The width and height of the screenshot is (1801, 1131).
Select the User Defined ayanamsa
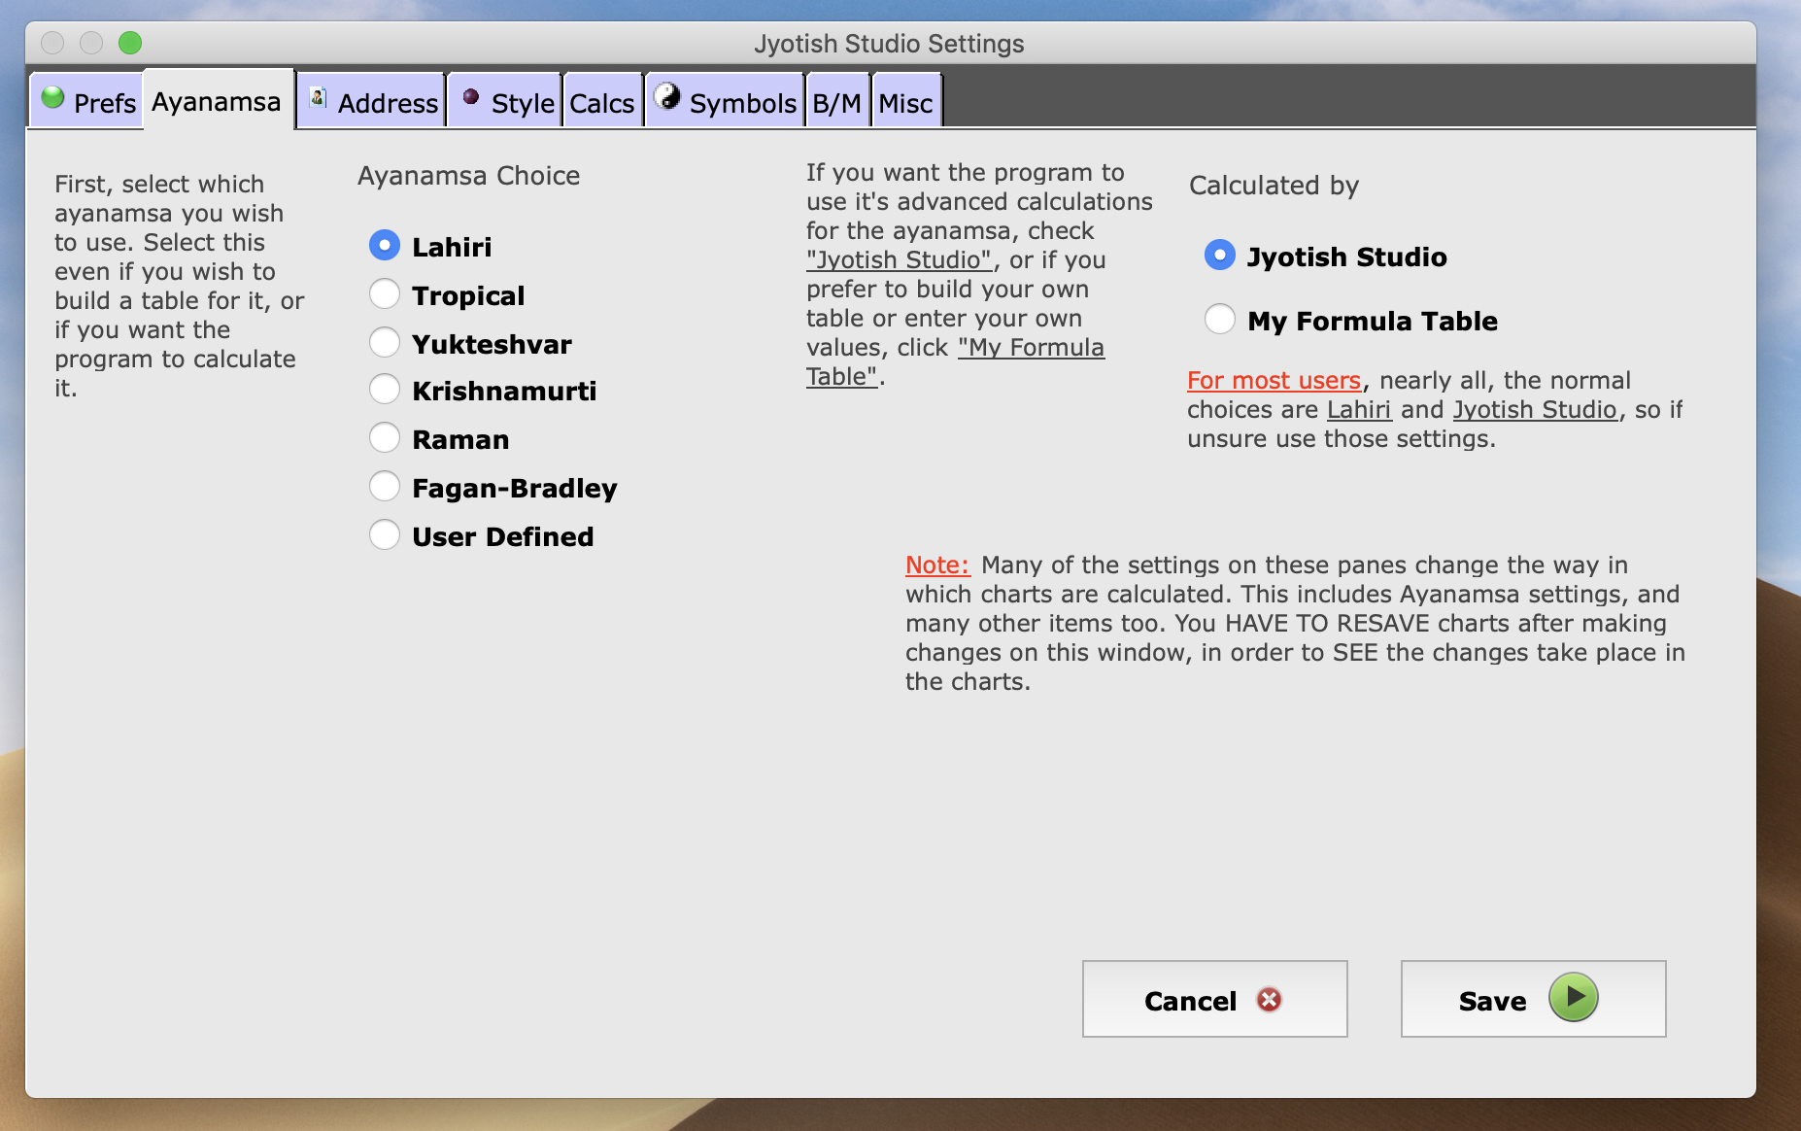pyautogui.click(x=385, y=534)
